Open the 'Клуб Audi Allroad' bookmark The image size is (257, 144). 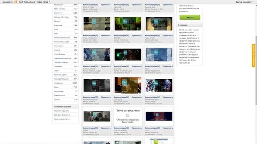pyautogui.click(x=27, y=2)
